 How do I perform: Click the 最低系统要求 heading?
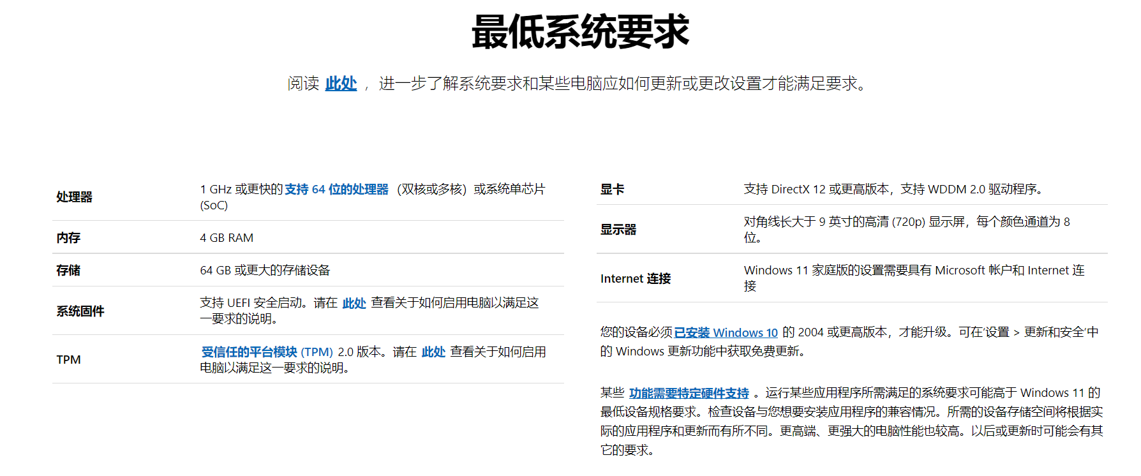click(581, 32)
